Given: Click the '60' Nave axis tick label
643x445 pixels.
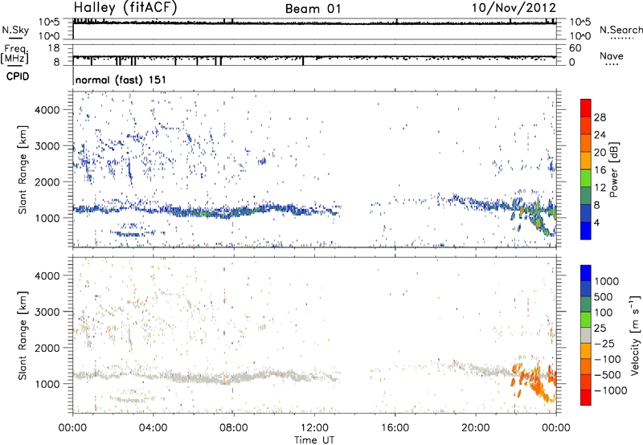Looking at the screenshot, I should pos(575,48).
